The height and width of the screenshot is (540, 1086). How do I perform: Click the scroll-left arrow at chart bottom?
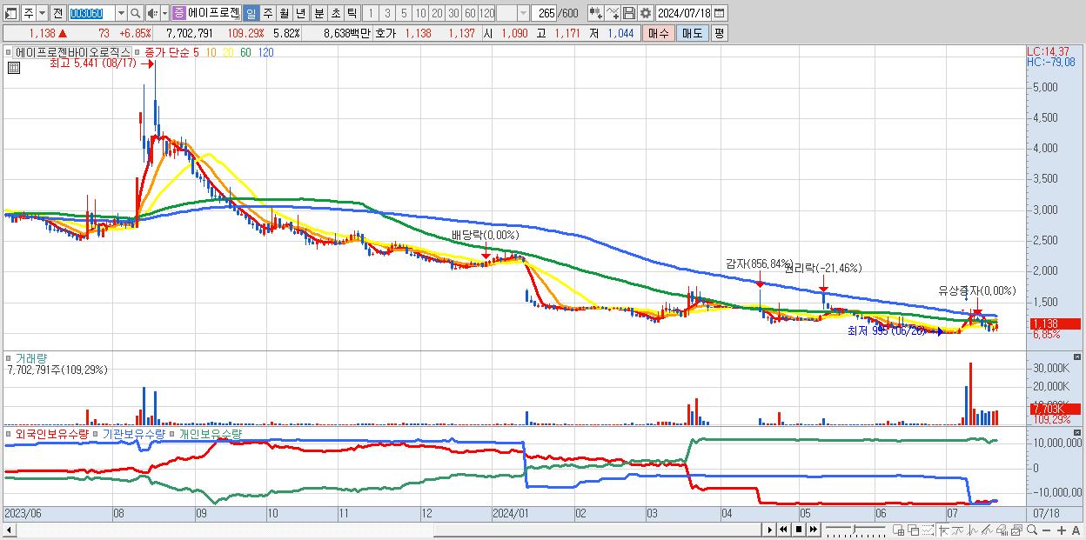[10, 530]
